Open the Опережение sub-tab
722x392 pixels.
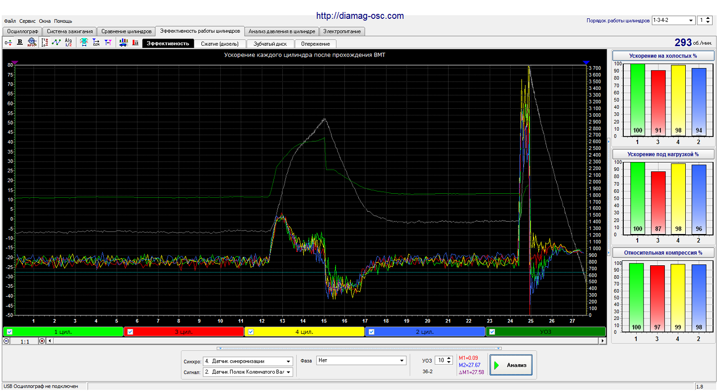(316, 44)
